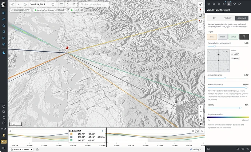Reset to current time clock icon
The height and width of the screenshot is (152, 251).
click(25, 4)
